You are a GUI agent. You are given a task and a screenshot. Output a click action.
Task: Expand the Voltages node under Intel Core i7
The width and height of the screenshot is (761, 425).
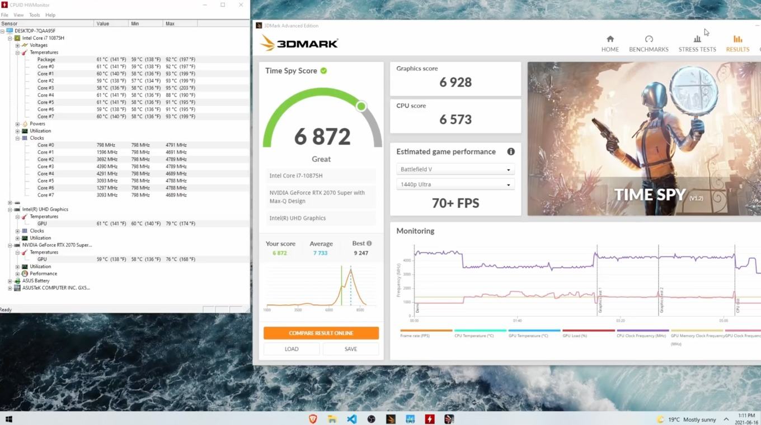tap(17, 45)
